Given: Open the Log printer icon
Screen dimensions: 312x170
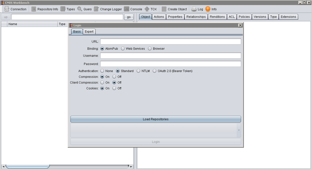Looking at the screenshot, I should click(194, 9).
